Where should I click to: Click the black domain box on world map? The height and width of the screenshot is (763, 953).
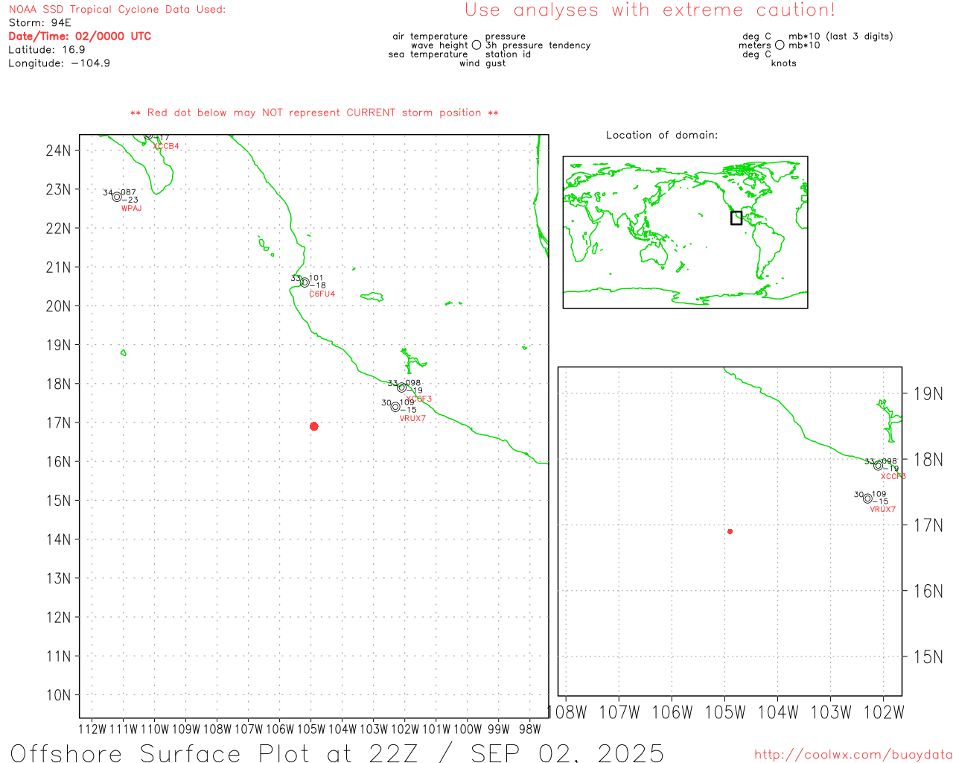pyautogui.click(x=736, y=218)
